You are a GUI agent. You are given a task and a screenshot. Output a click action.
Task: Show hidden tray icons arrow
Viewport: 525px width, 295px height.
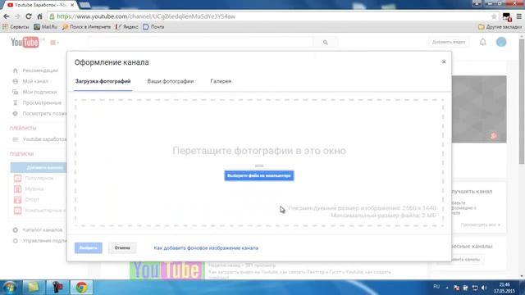coord(447,288)
